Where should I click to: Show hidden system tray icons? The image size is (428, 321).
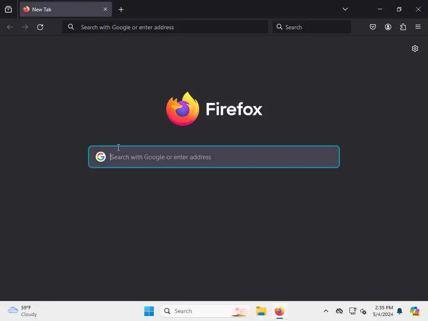click(326, 311)
